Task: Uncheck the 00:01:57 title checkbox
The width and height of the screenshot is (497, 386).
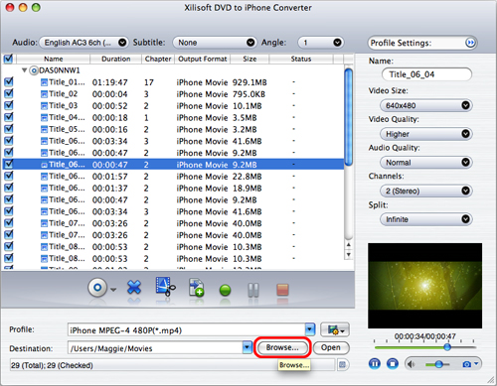Action: (x=9, y=176)
